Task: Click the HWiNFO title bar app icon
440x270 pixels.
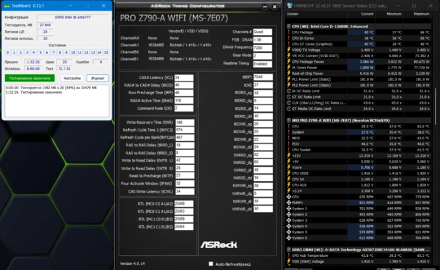Action: click(x=290, y=5)
